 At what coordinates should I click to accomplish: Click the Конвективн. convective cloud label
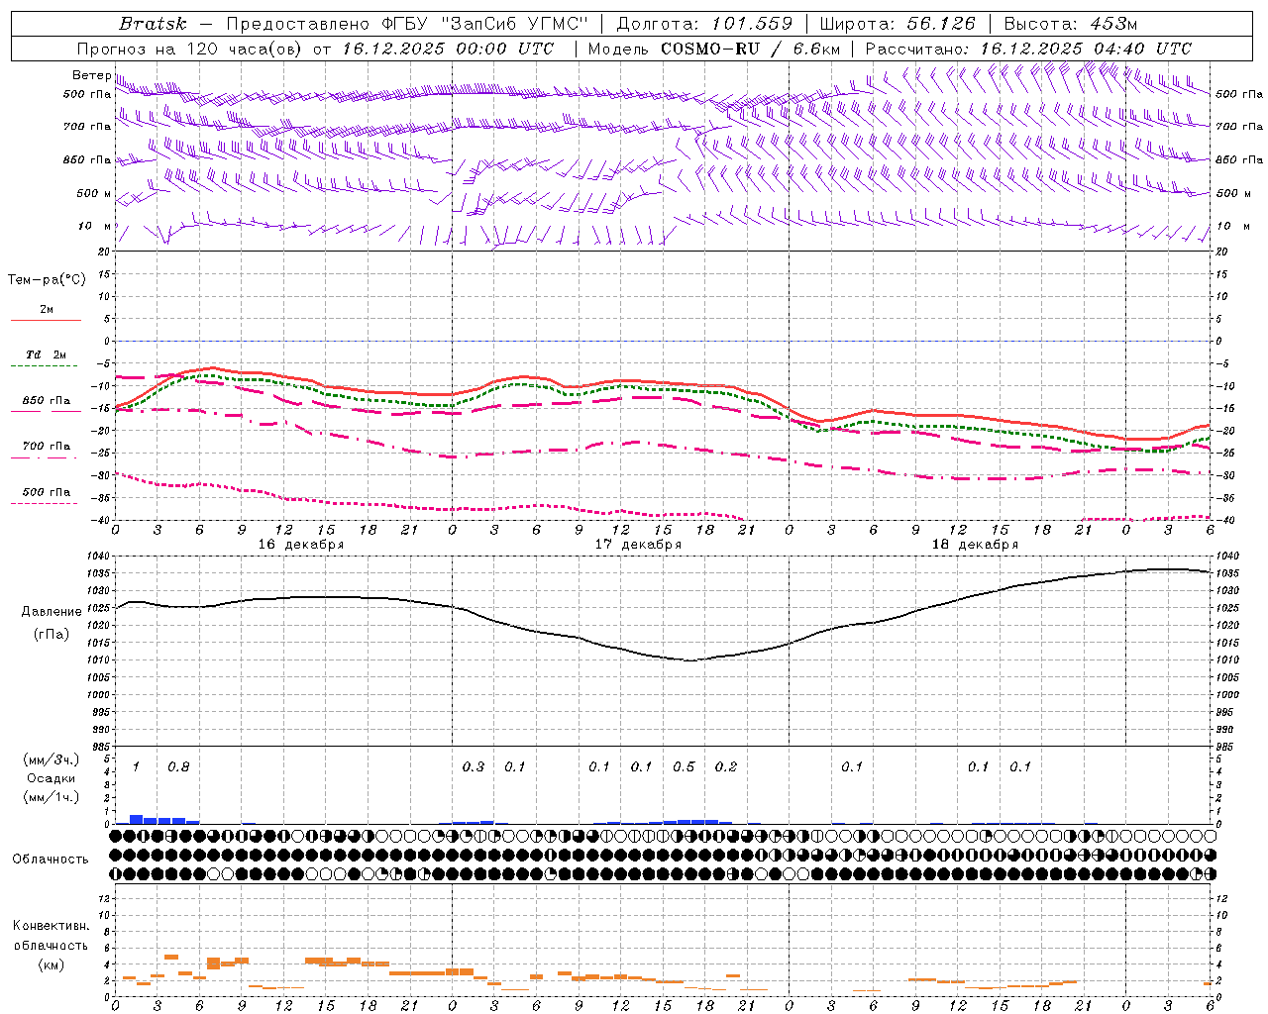click(51, 926)
